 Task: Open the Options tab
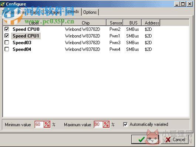90,12
